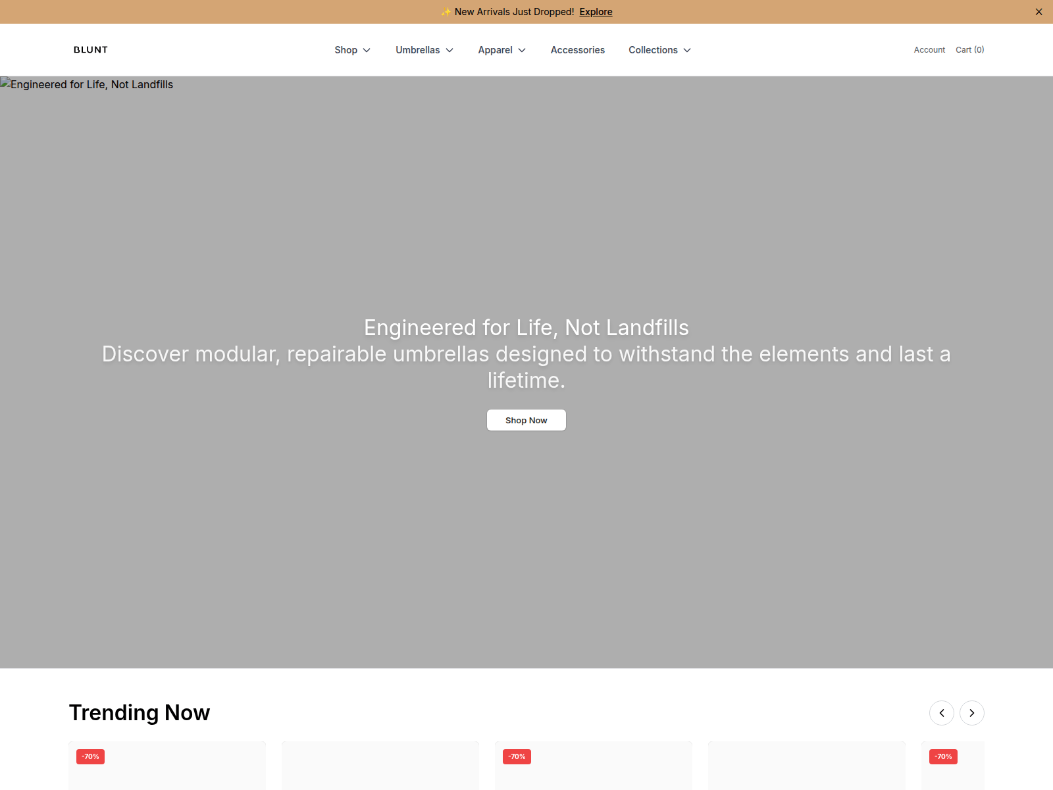Open the Accessories page

578,50
